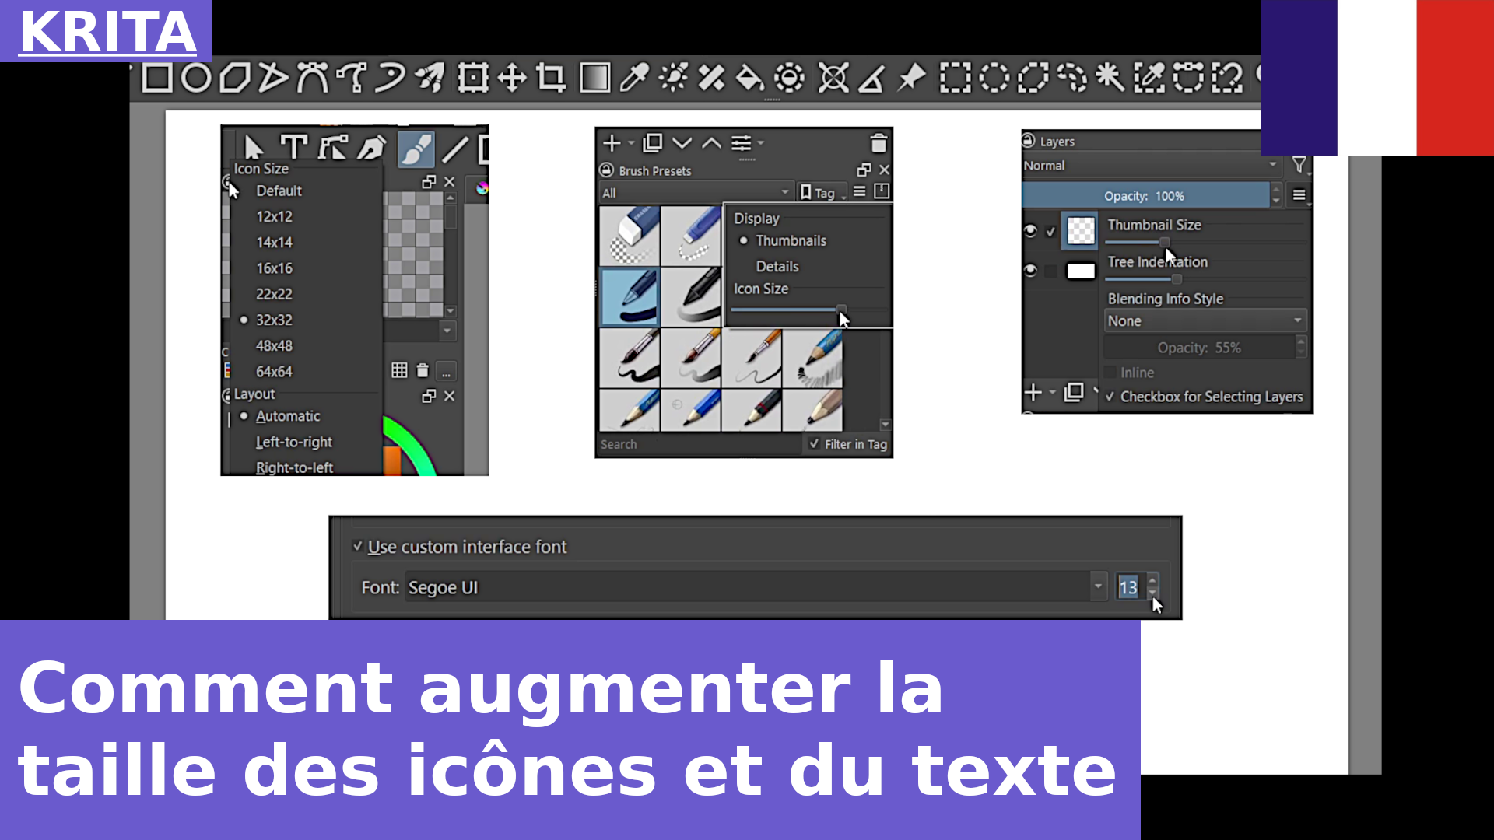Viewport: 1494px width, 840px height.
Task: Select the Polygonal Selection tool
Action: click(1033, 78)
